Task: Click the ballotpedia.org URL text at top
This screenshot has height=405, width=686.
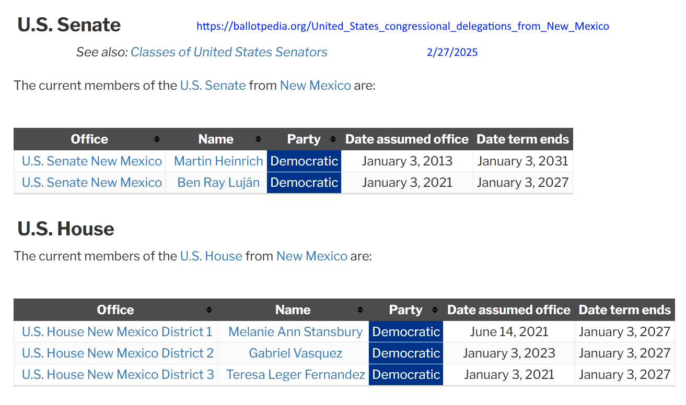Action: point(403,26)
